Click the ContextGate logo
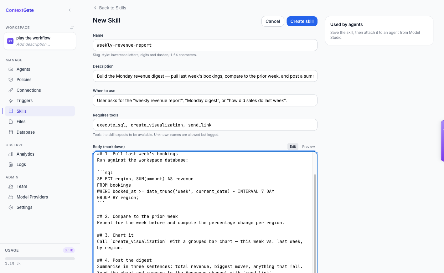 tap(20, 10)
